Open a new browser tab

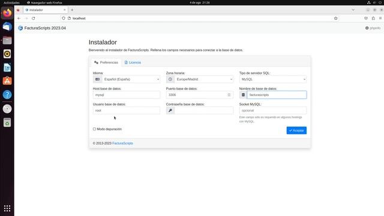pyautogui.click(x=72, y=10)
